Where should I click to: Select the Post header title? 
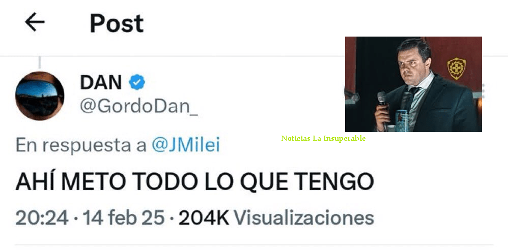[117, 23]
